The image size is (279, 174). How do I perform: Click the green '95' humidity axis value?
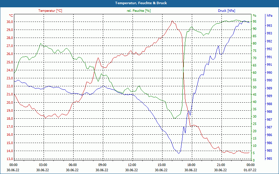pos(255,22)
